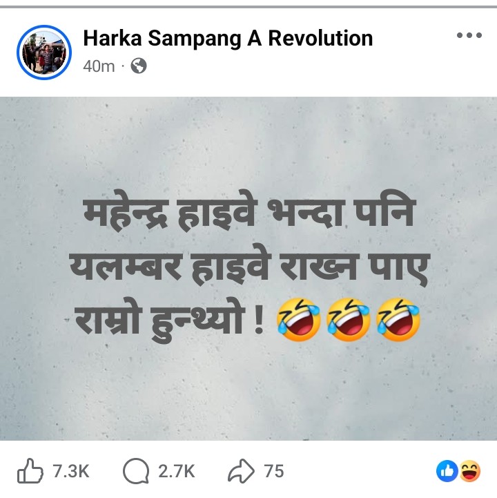497x498 pixels.
Task: View the 75 shares count
Action: 274,471
